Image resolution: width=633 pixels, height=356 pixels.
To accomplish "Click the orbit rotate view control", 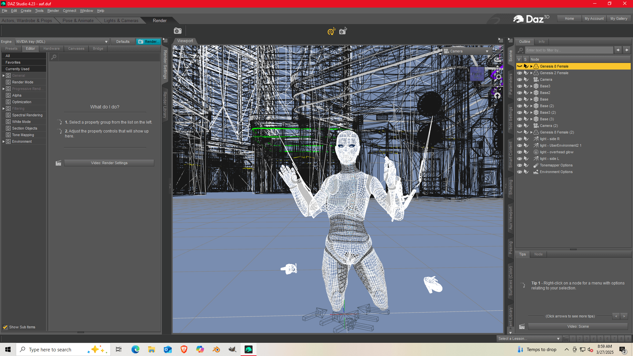I will [497, 59].
